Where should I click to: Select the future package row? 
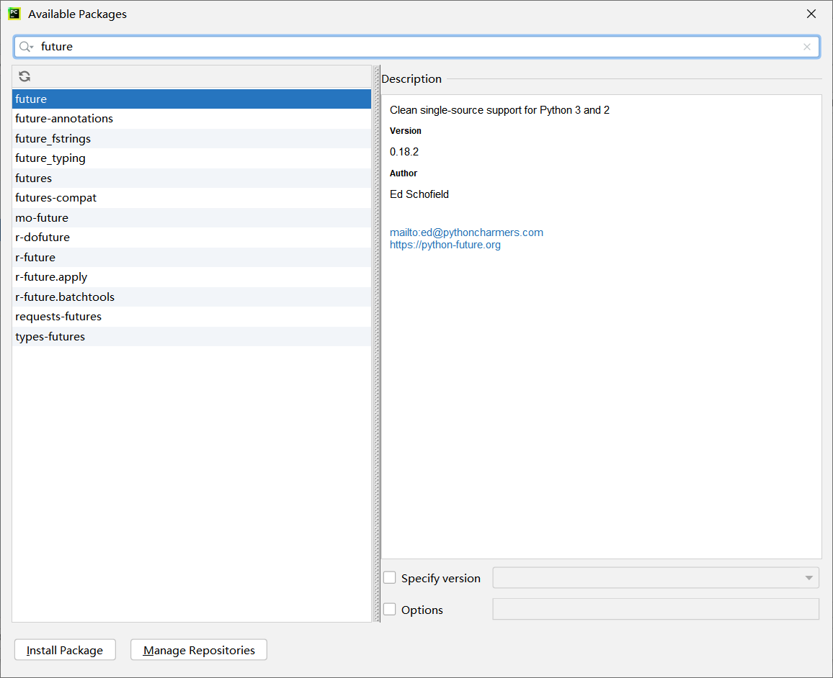(x=191, y=99)
